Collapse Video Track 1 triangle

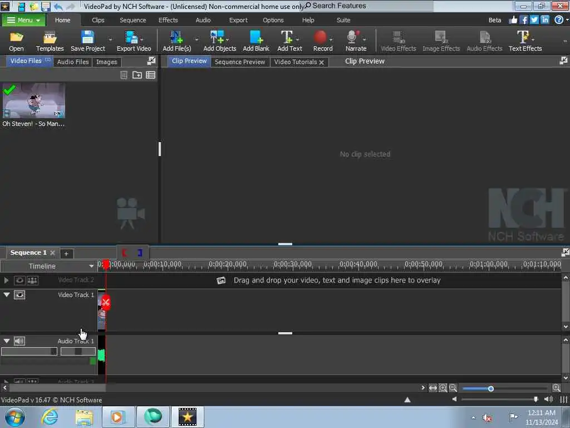(7, 295)
